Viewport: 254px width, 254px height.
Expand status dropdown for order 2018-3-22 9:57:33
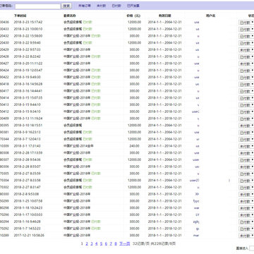pyautogui.click(x=246, y=50)
